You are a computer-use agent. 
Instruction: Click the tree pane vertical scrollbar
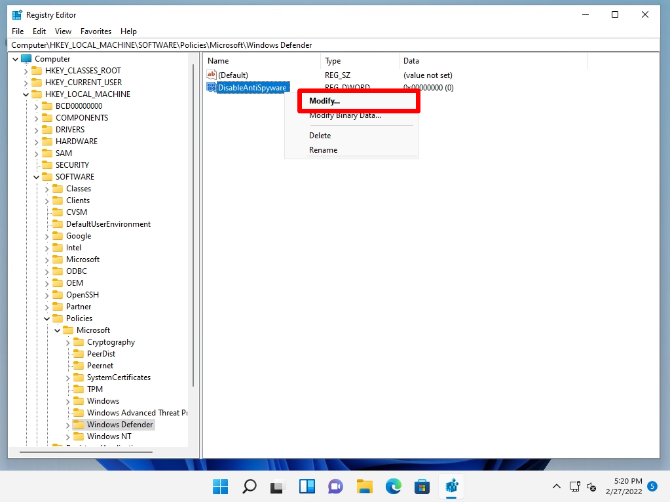pyautogui.click(x=193, y=225)
